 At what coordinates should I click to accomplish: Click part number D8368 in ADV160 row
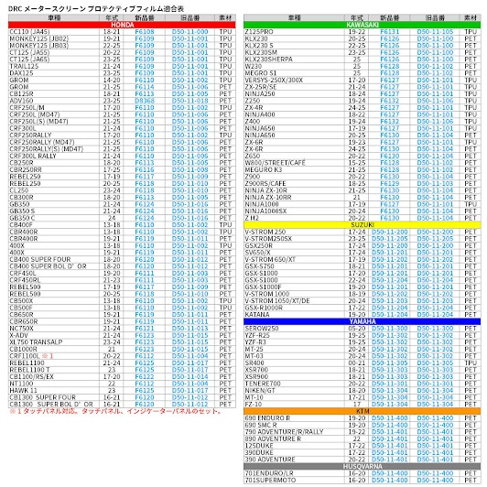[x=145, y=101]
